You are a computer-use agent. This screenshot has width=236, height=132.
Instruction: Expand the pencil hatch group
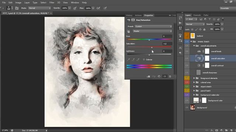pos(194,91)
